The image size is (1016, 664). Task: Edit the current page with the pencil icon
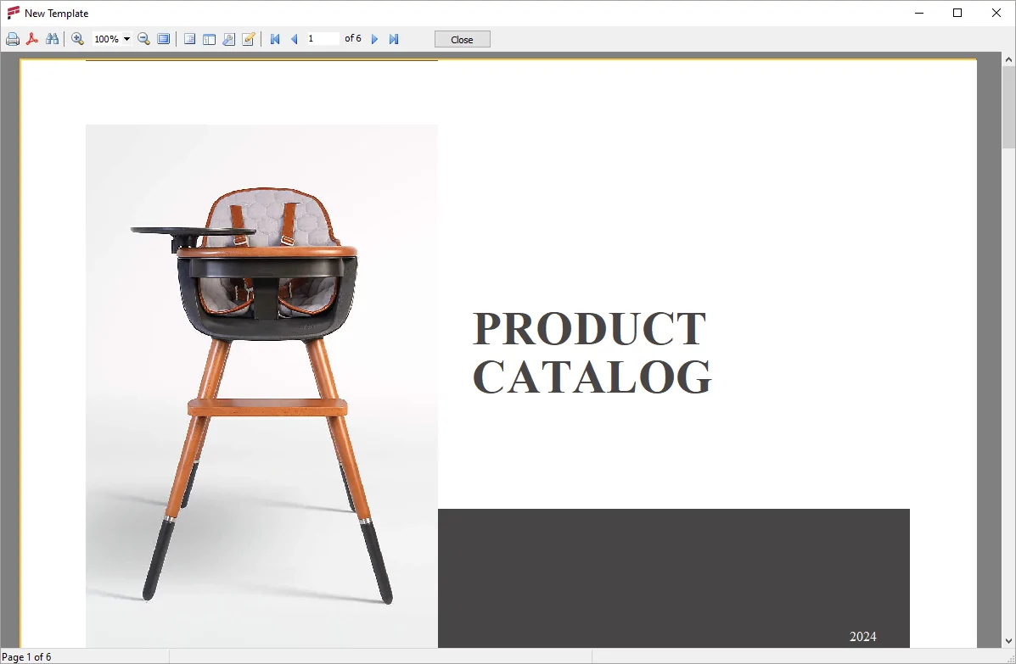[x=248, y=38]
